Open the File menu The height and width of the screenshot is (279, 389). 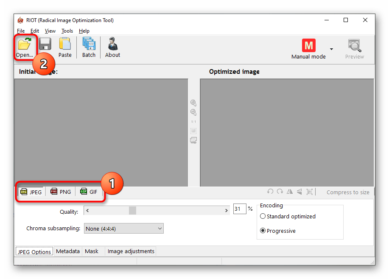[x=21, y=31]
